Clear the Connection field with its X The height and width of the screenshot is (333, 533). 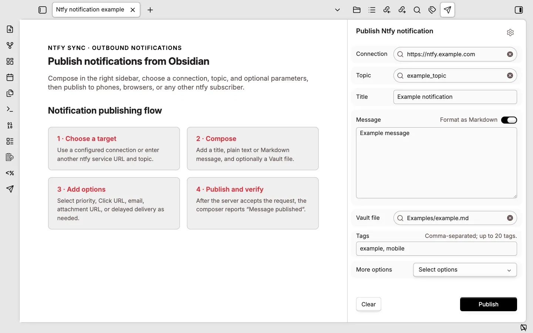510,54
